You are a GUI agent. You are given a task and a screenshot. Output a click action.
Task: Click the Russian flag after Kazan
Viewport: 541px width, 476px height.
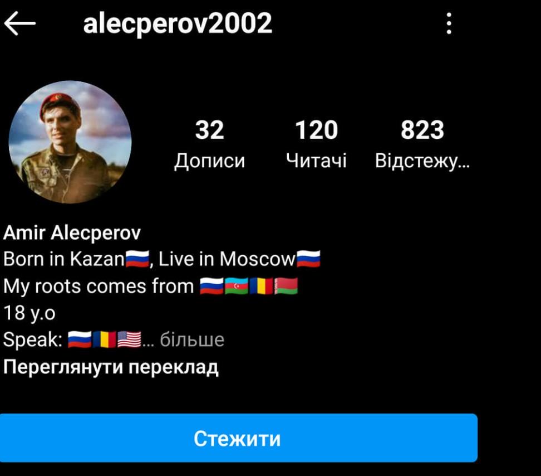(137, 259)
